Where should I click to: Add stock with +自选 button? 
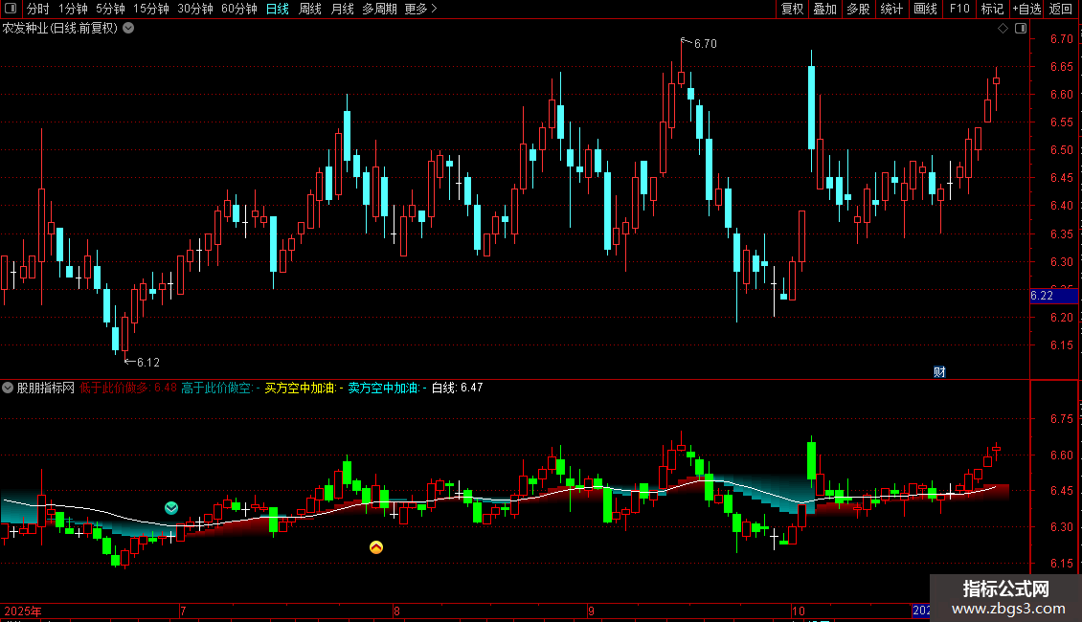[1026, 9]
